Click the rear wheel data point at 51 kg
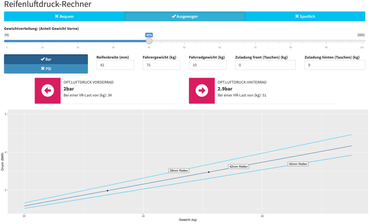This screenshot has height=224, width=373. [209, 172]
